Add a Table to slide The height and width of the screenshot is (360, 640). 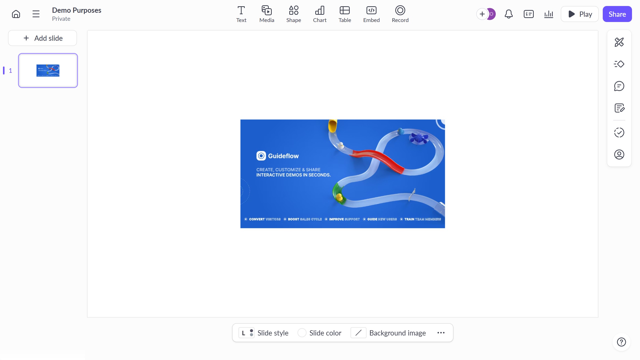click(344, 14)
